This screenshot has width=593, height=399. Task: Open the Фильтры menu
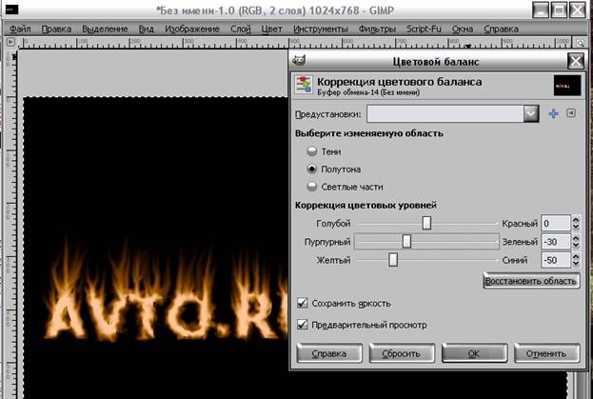[377, 29]
